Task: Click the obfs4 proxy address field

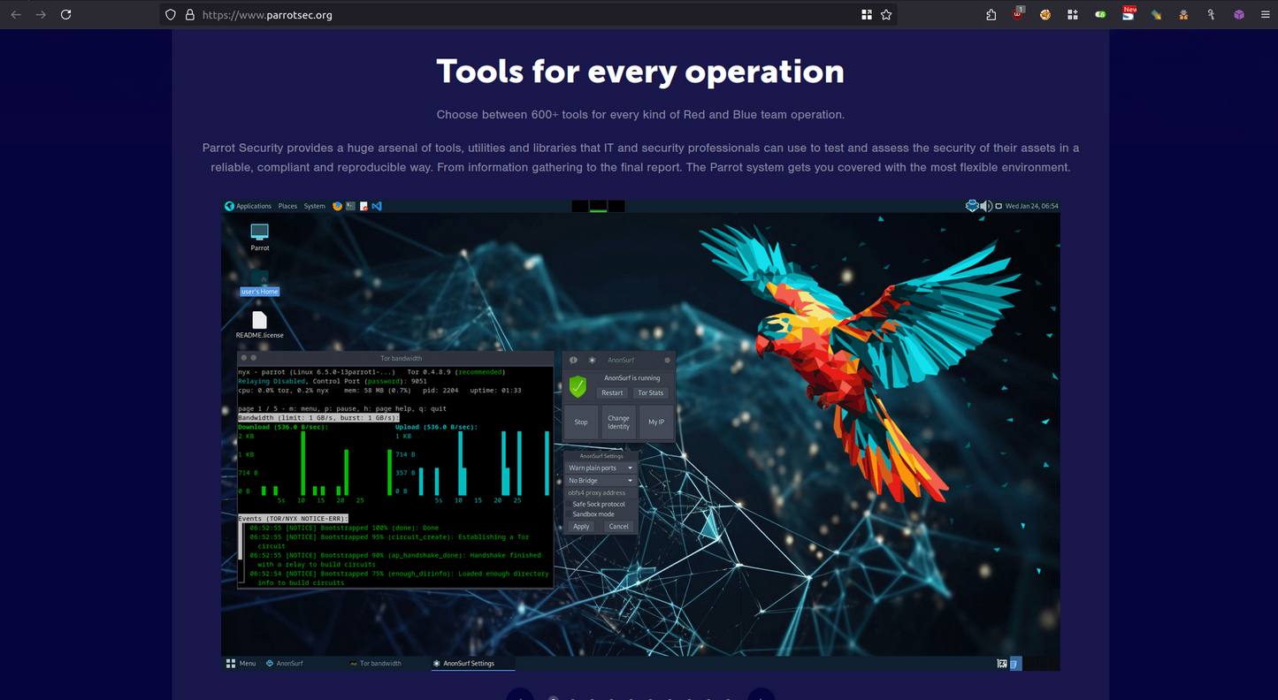Action: click(x=601, y=492)
